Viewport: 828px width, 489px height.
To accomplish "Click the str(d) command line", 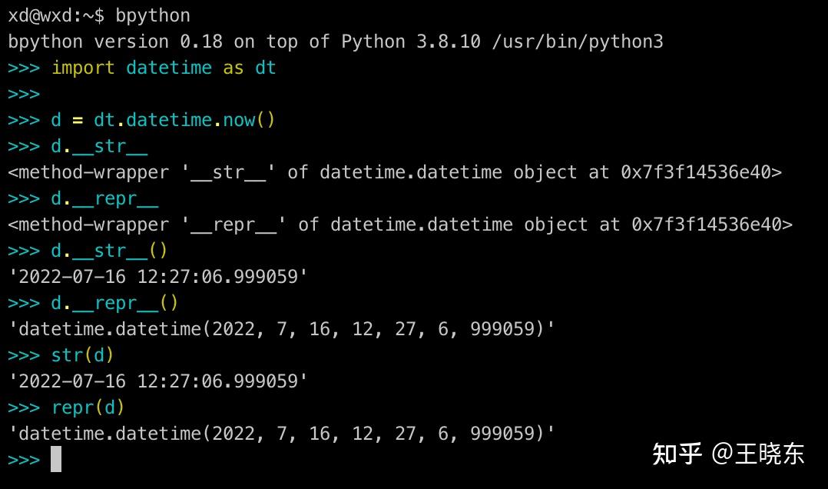I will (x=81, y=354).
